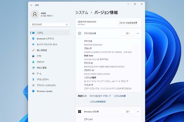This screenshot has width=184, height=122.
Task: Open システムの詳細設定 link
Action: 98,102
